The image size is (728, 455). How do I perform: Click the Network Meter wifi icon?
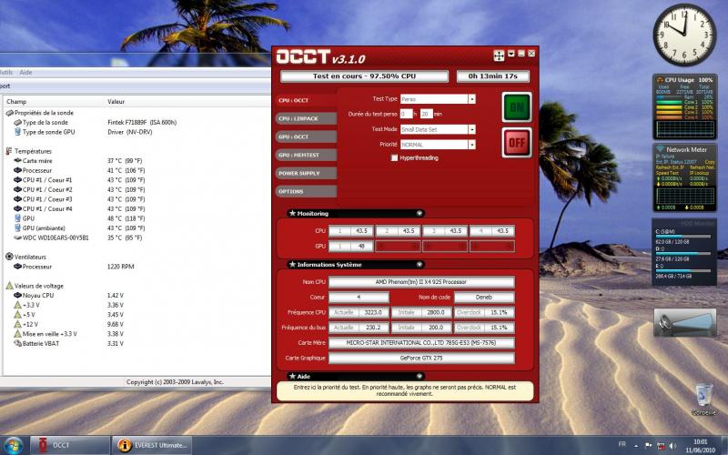pyautogui.click(x=661, y=149)
